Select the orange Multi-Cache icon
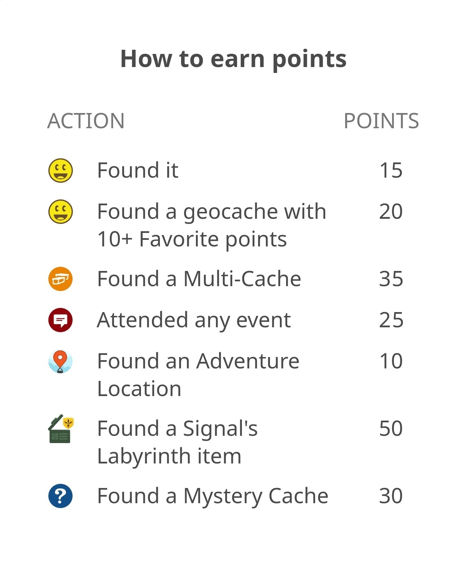Image resolution: width=463 pixels, height=582 pixels. click(60, 279)
